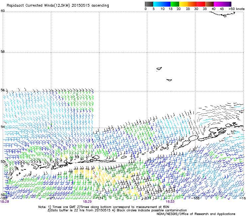The height and width of the screenshot is (216, 246).
Task: Click the '35' legend scale number
Action: coord(205,9)
